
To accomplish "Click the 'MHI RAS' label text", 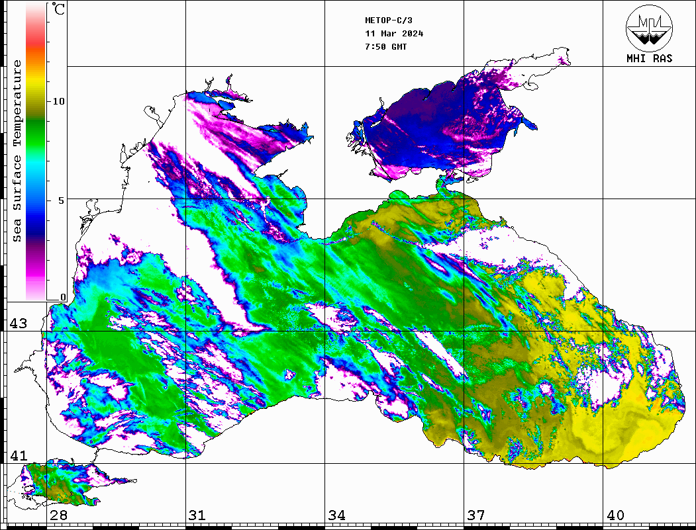I will click(x=650, y=58).
